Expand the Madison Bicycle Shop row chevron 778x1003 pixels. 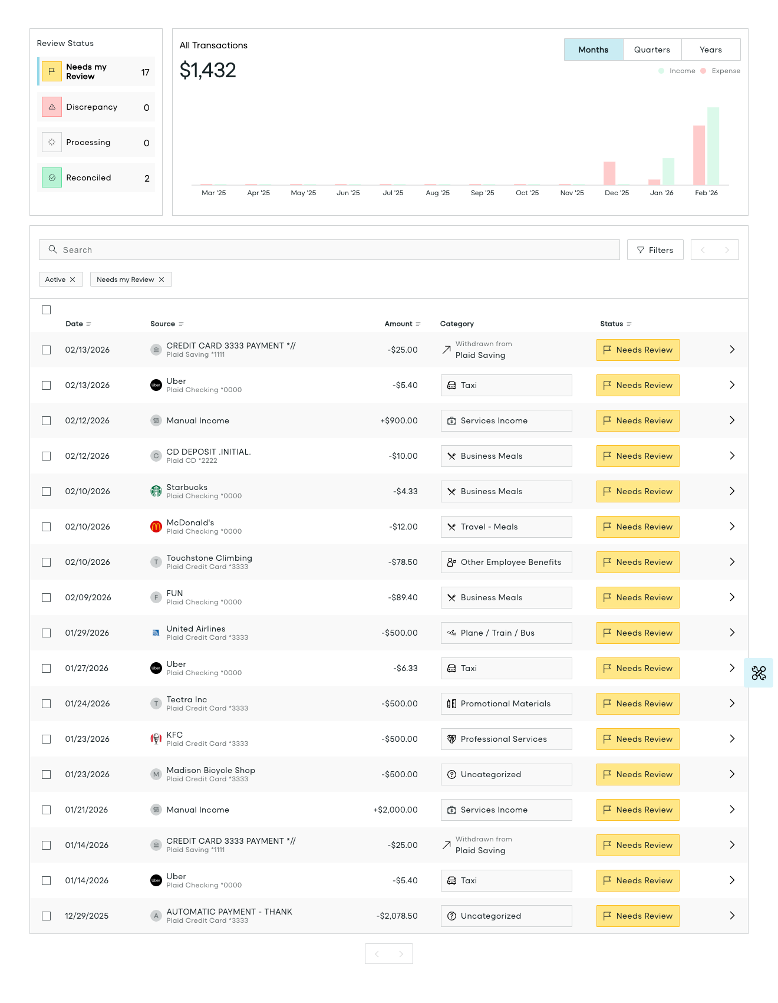pyautogui.click(x=732, y=774)
